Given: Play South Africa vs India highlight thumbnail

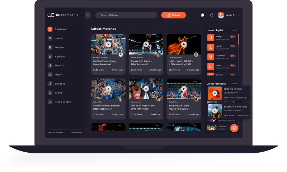Looking at the screenshot, I should click(x=215, y=111).
